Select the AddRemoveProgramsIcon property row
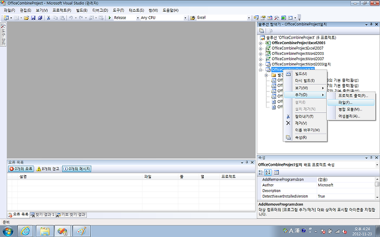This screenshot has width=380, height=237. 317,179
